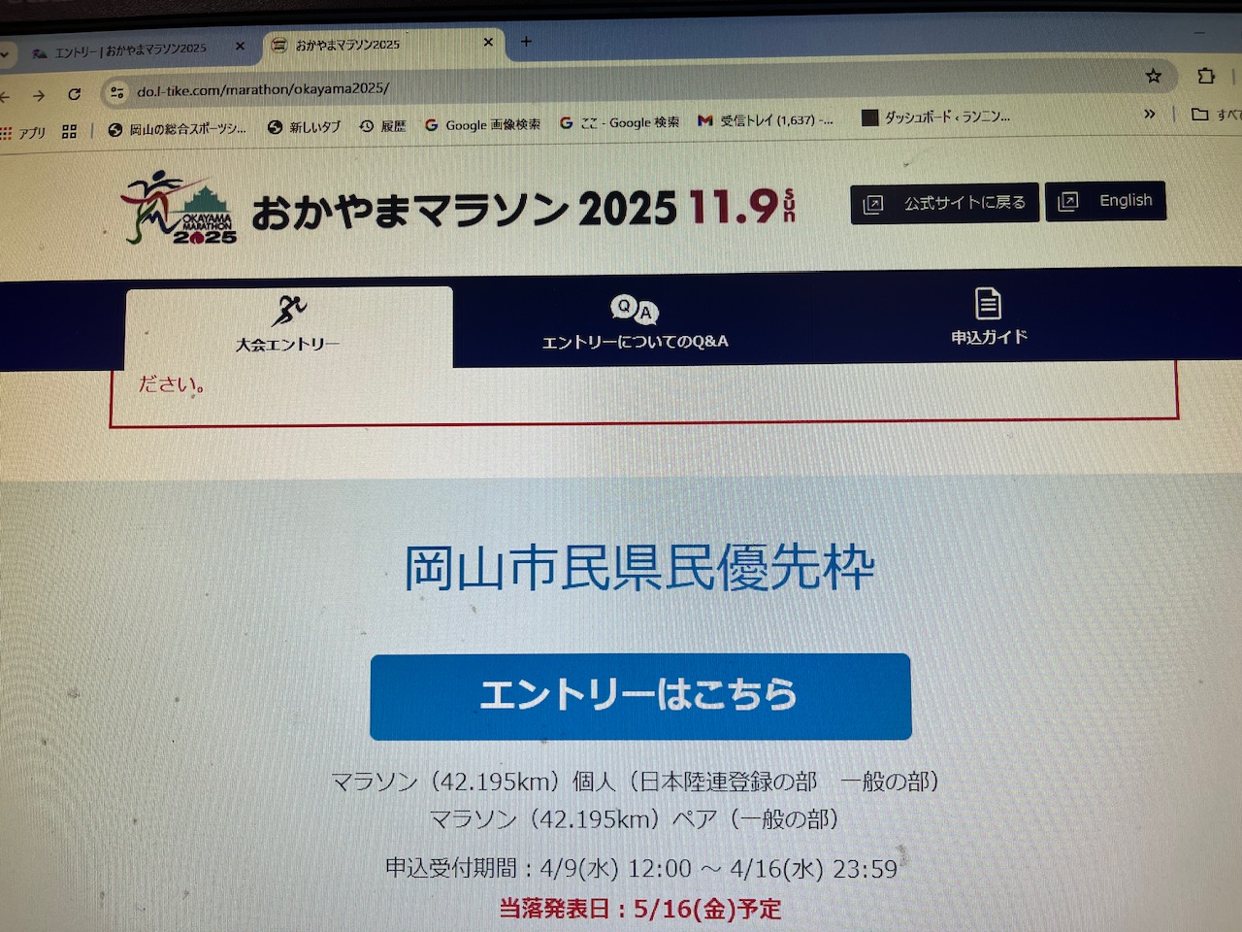1242x932 pixels.
Task: Open the browser extensions puzzle icon
Action: click(1206, 76)
